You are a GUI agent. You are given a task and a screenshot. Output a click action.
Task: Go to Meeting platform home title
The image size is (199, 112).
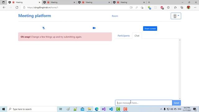point(35,16)
